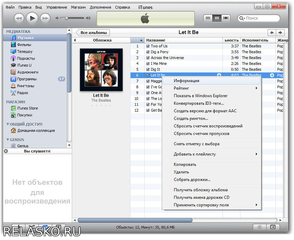The image size is (294, 240).
Task: Uncheck the Dig It track
Action: pyautogui.click(x=148, y=69)
